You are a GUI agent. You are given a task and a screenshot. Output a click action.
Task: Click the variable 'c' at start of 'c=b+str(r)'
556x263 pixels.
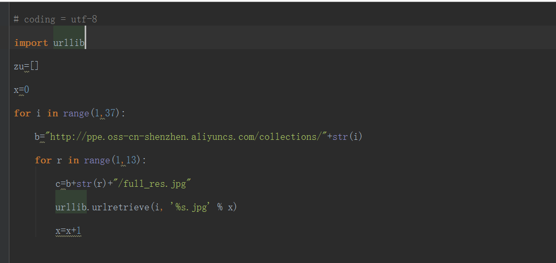tap(58, 184)
